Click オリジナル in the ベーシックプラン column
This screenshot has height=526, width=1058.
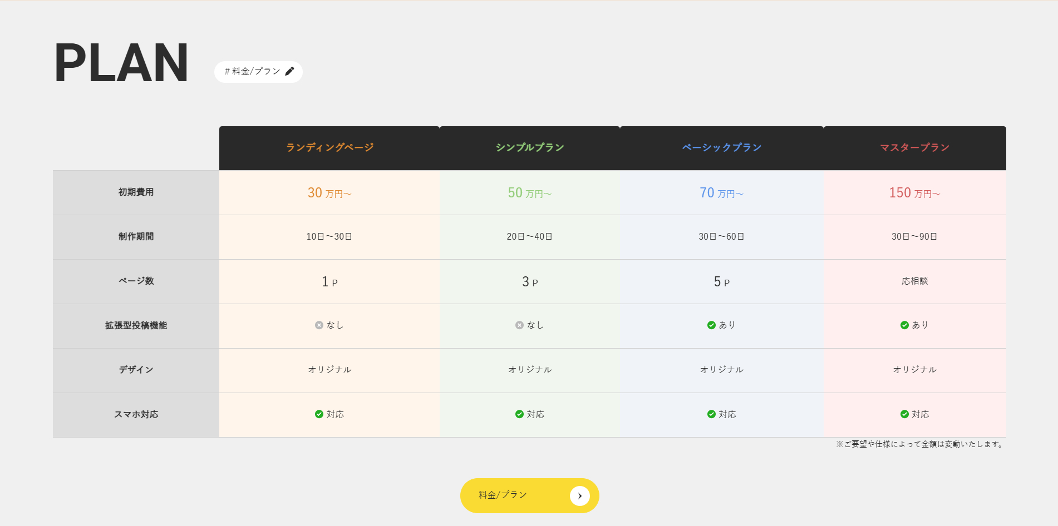coord(722,370)
